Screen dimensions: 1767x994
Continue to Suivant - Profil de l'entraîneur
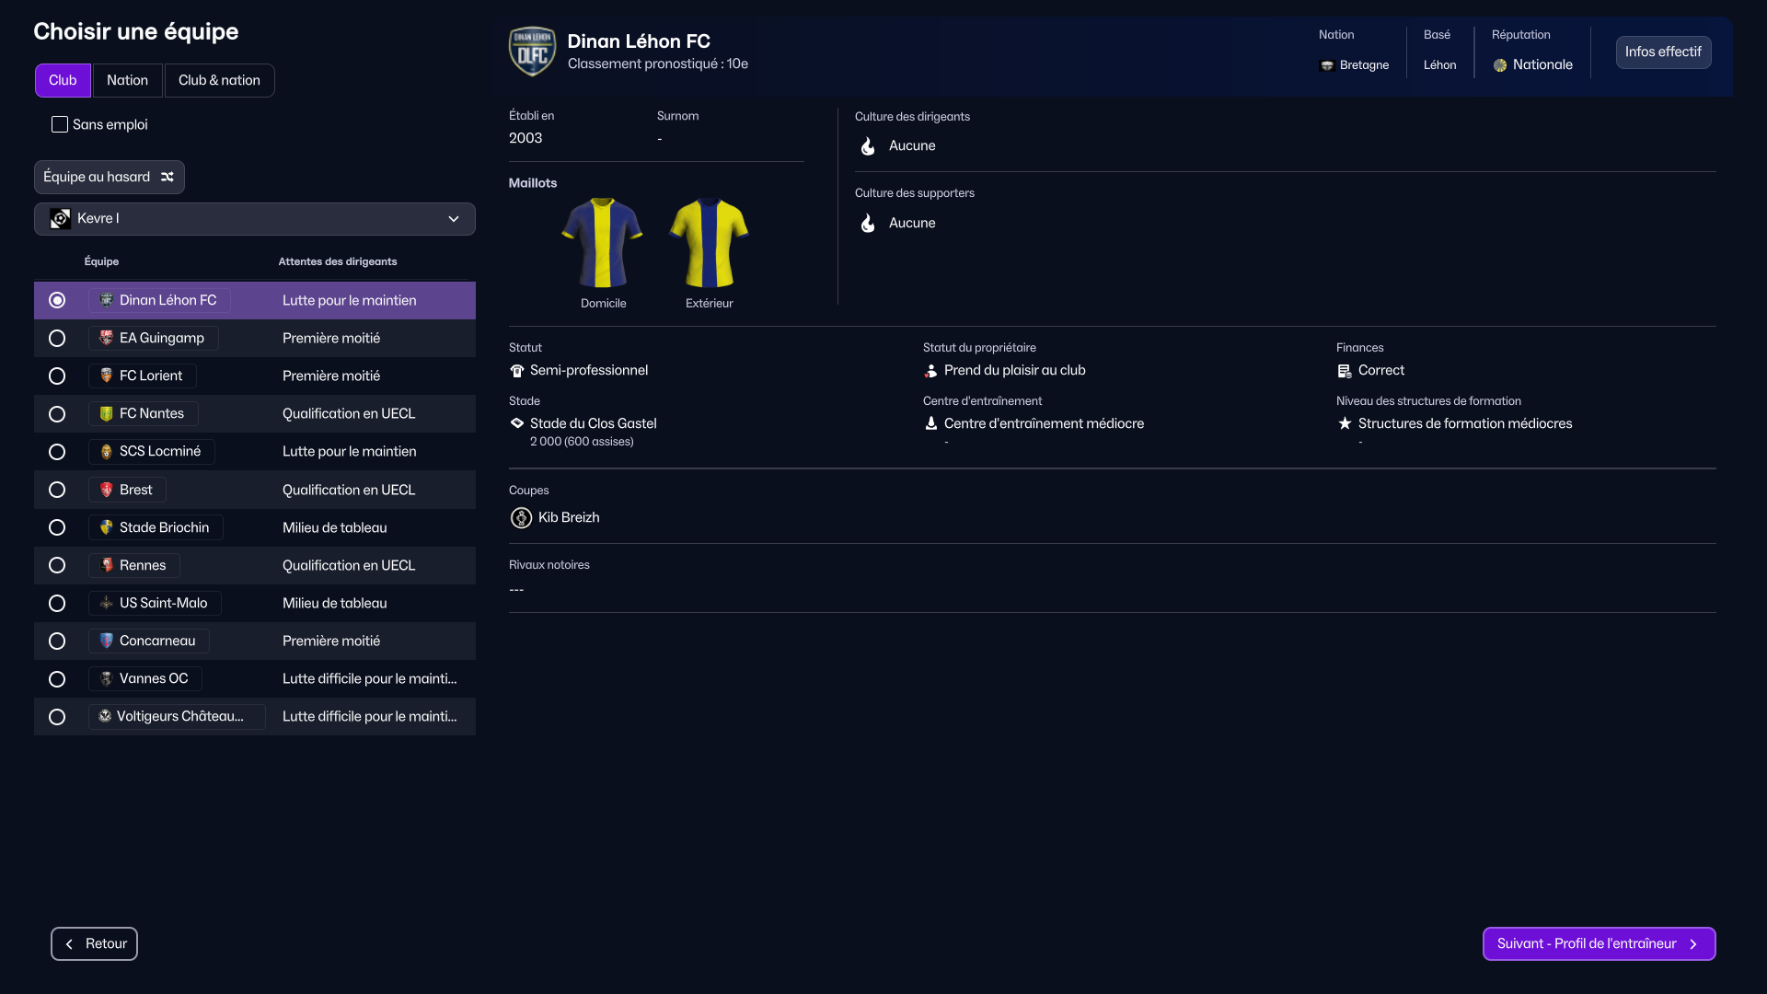click(1599, 943)
